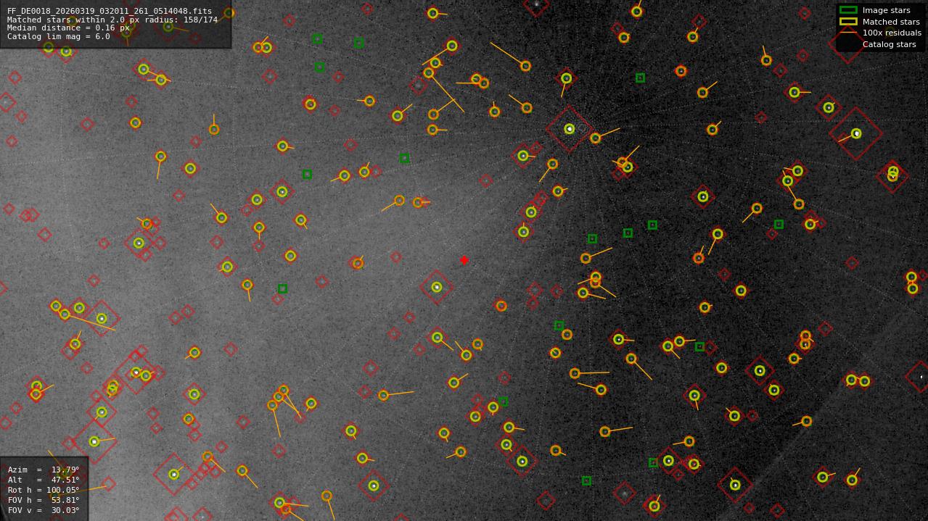Image resolution: width=928 pixels, height=521 pixels.
Task: Select the 'Image stars' legend label
Action: click(x=886, y=10)
